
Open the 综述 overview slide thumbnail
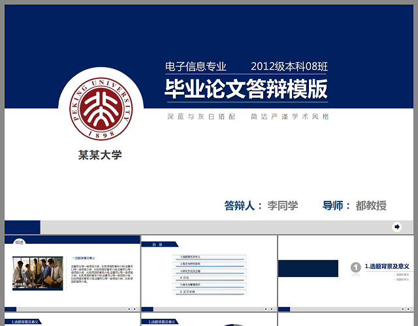click(x=72, y=273)
